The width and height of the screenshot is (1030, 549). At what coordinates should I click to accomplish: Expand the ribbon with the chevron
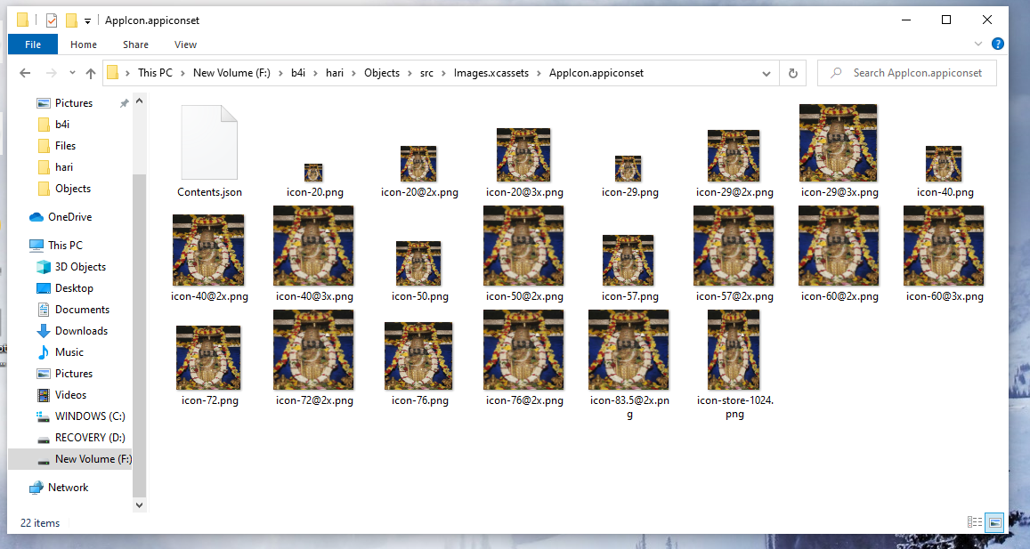978,44
